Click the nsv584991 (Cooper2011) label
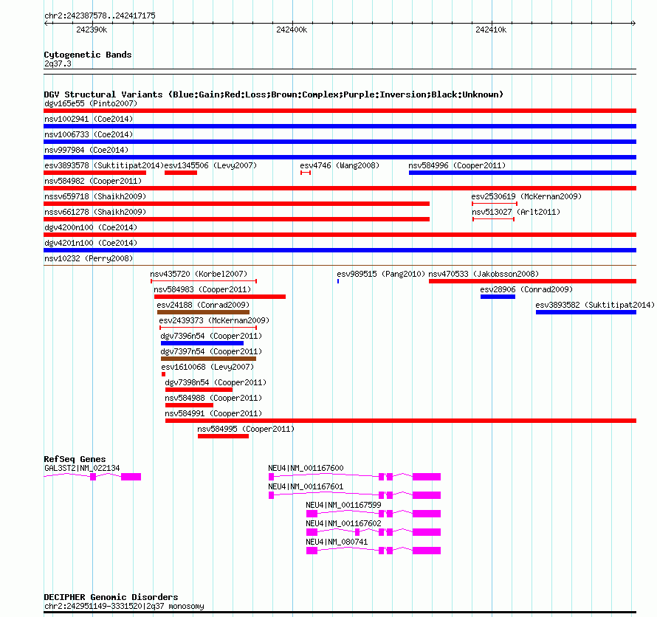This screenshot has height=617, width=657. (x=213, y=413)
